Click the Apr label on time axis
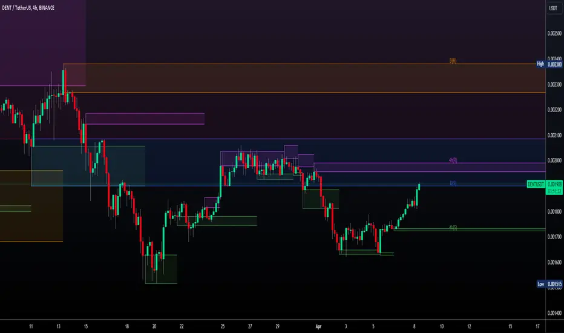564x333 pixels. [x=318, y=326]
